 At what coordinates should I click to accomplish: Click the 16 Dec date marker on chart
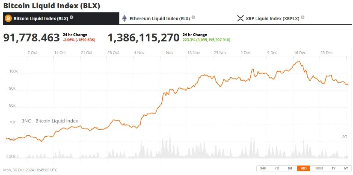point(300,52)
